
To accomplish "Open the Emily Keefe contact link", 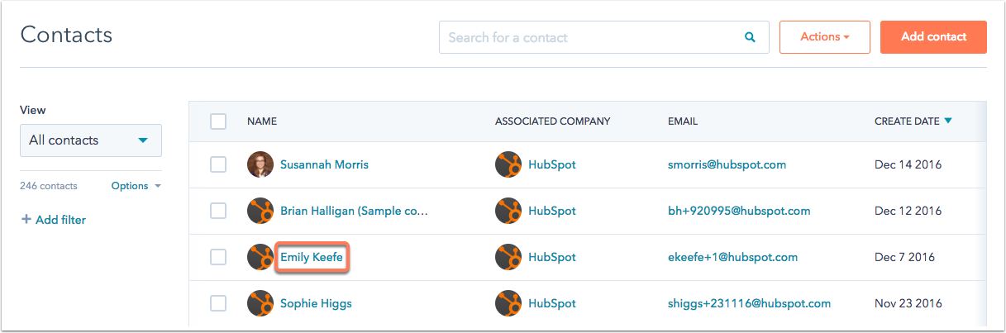I will (312, 257).
